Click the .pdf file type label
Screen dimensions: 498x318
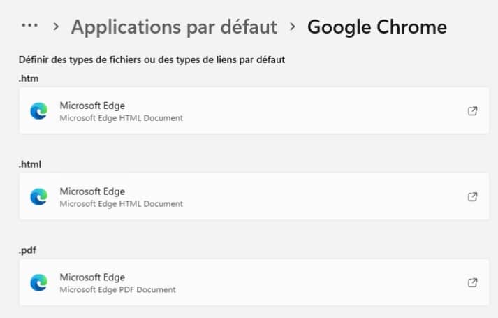29,250
